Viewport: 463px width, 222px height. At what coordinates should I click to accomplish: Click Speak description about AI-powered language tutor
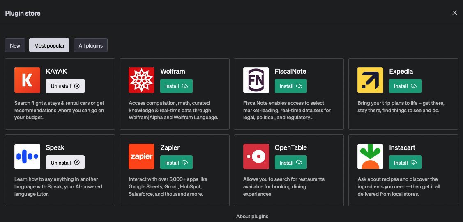58,187
